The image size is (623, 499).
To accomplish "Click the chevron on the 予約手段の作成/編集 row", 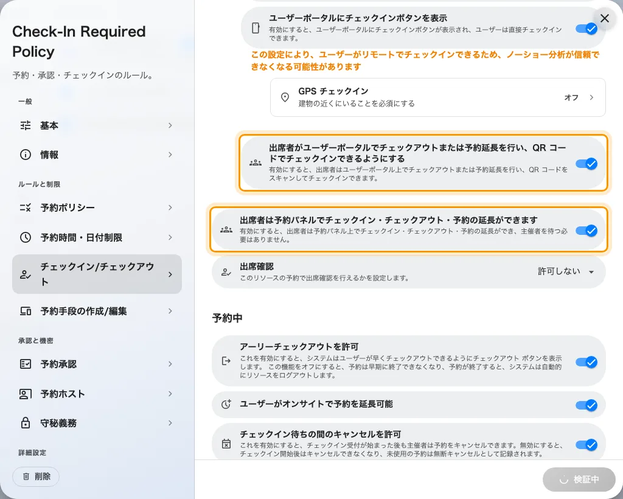I will coord(170,311).
